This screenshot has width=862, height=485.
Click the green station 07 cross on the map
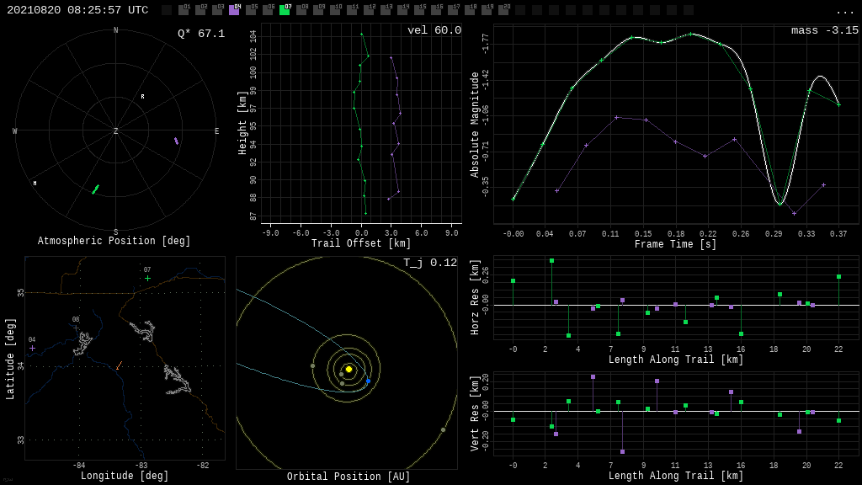pos(147,278)
